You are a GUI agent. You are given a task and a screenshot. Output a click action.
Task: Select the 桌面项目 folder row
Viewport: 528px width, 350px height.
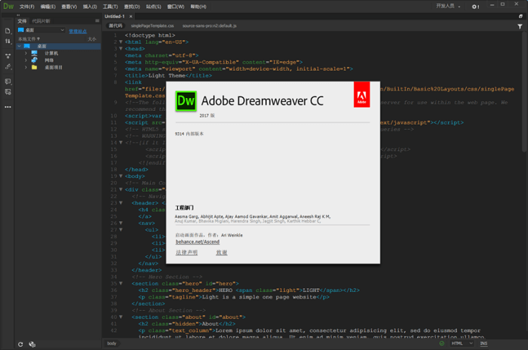pos(59,67)
